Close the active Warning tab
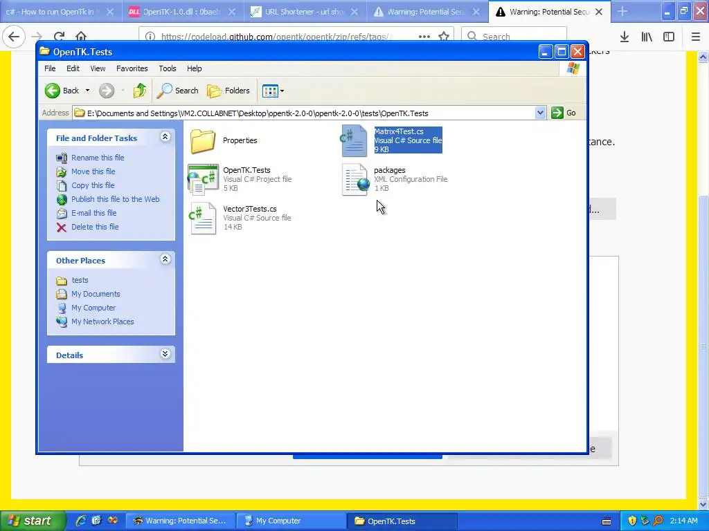 pyautogui.click(x=599, y=12)
